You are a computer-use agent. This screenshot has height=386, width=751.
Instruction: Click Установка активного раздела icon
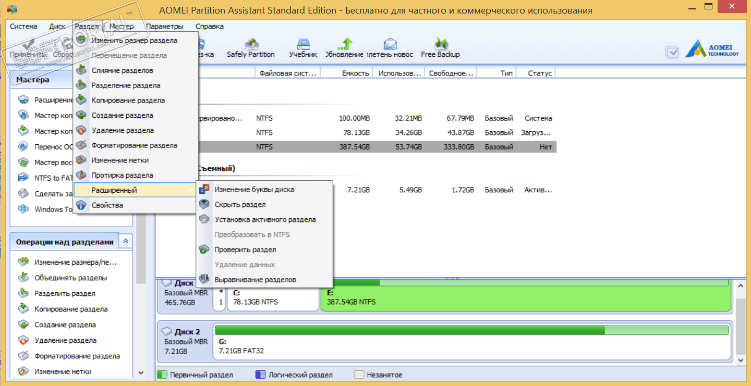coord(204,220)
